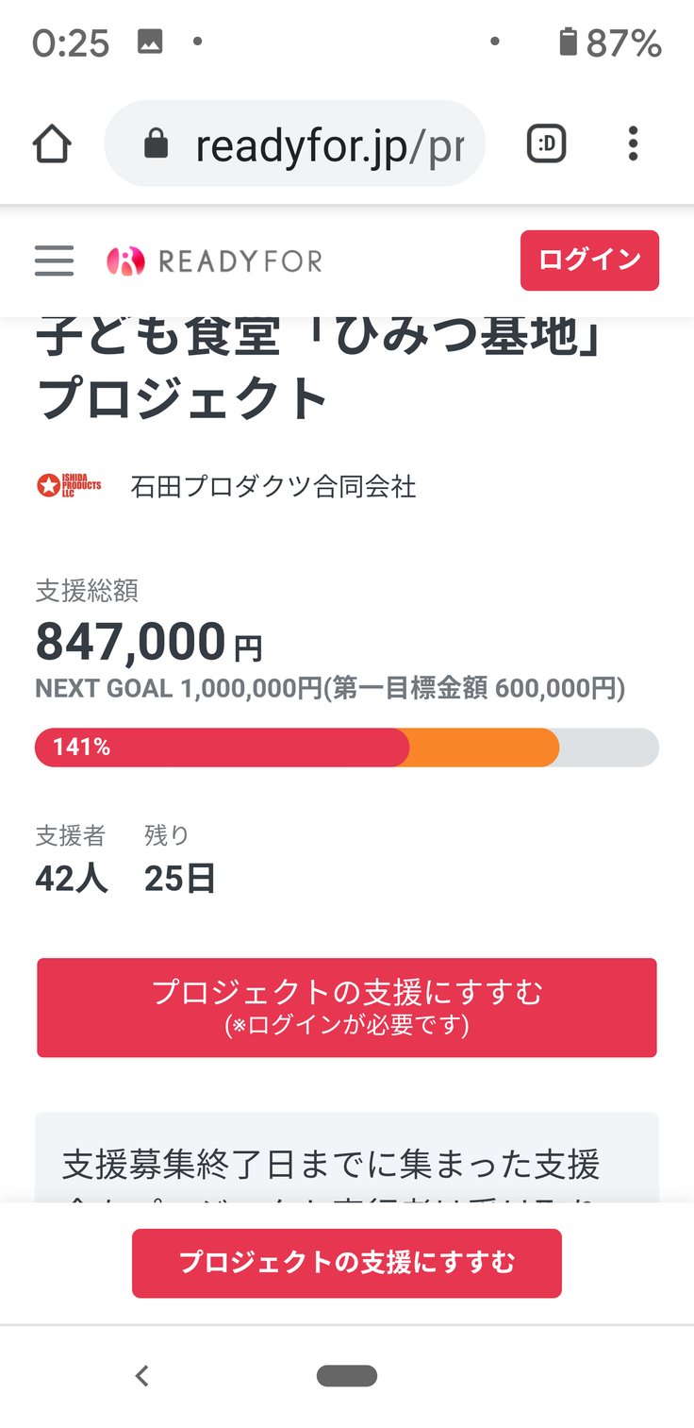Tap the battery icon in status bar
This screenshot has width=694, height=1428.
(568, 42)
